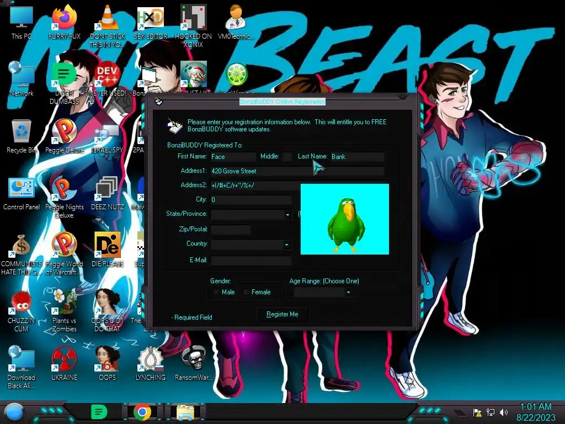Open the OOPS 64 portrait shortcut

tap(108, 363)
